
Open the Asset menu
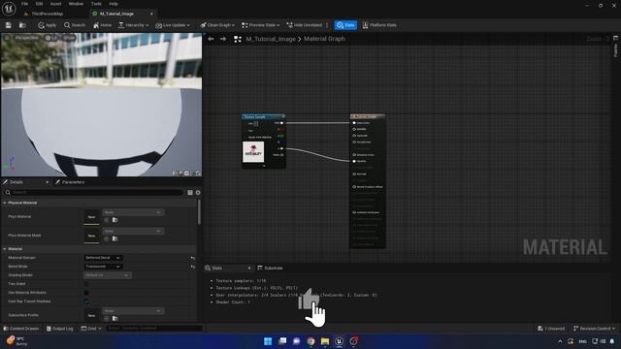click(55, 4)
